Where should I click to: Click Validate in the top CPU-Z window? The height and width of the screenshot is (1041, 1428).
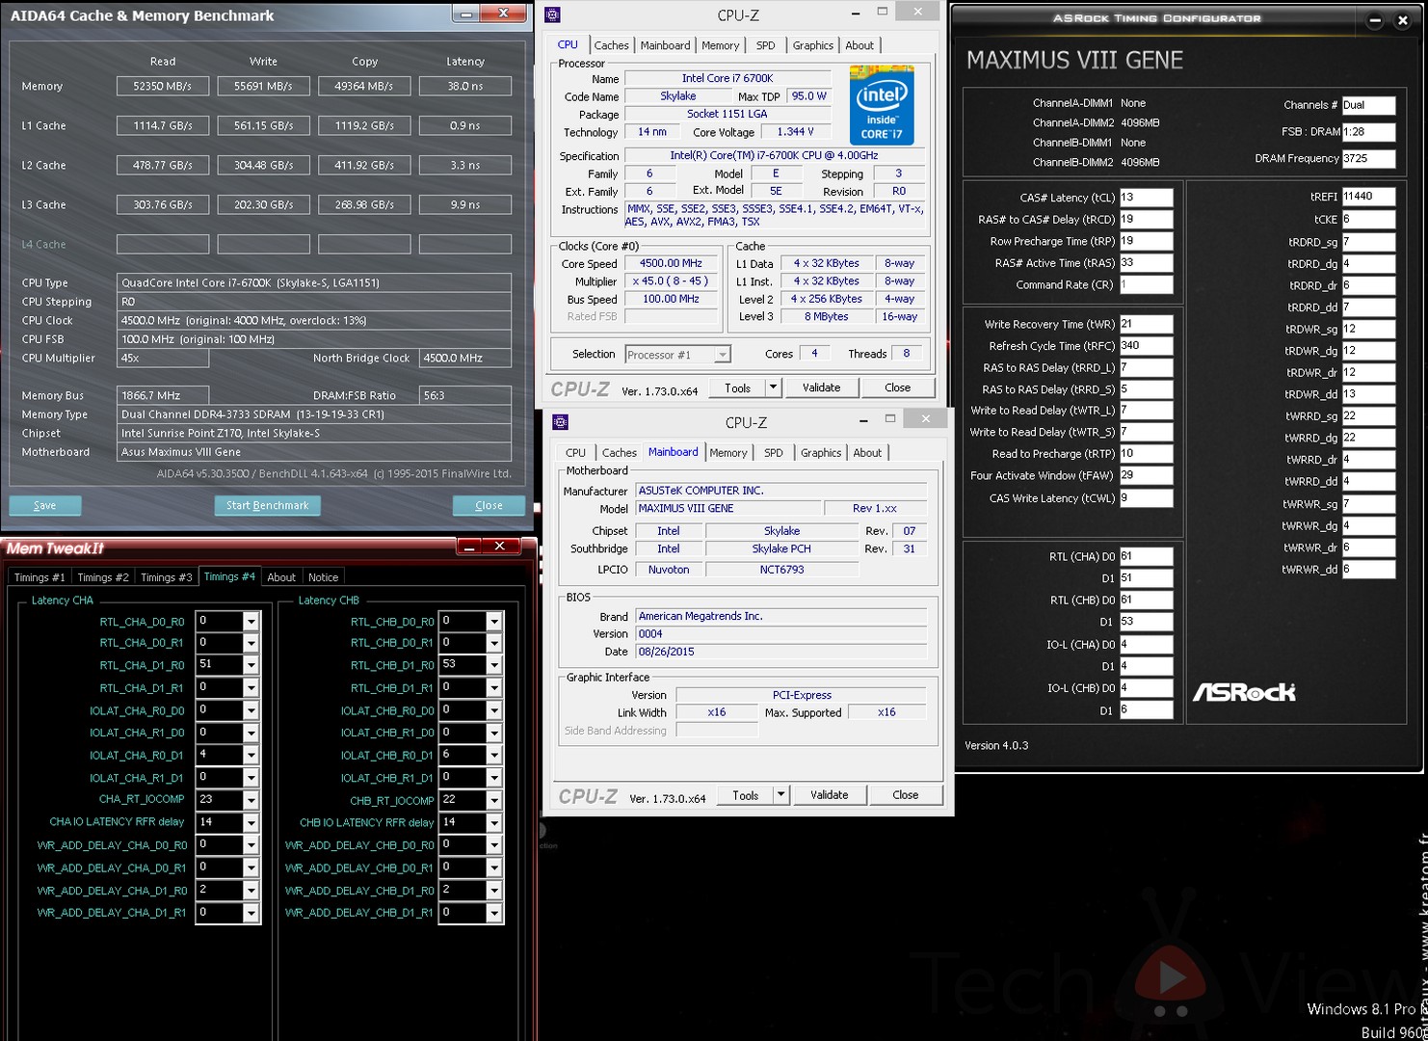click(x=821, y=387)
